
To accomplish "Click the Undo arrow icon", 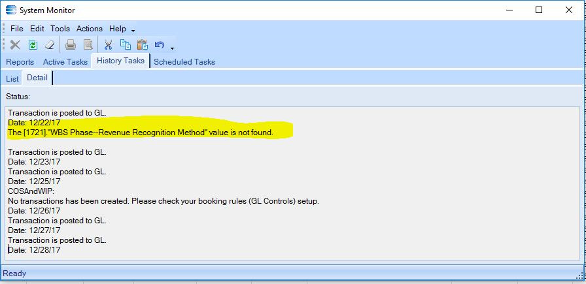I will [x=160, y=45].
